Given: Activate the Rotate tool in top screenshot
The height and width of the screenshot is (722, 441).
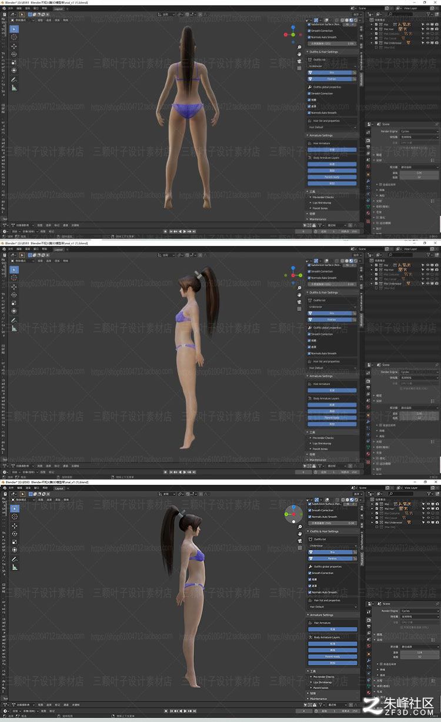Looking at the screenshot, I should click(x=14, y=54).
